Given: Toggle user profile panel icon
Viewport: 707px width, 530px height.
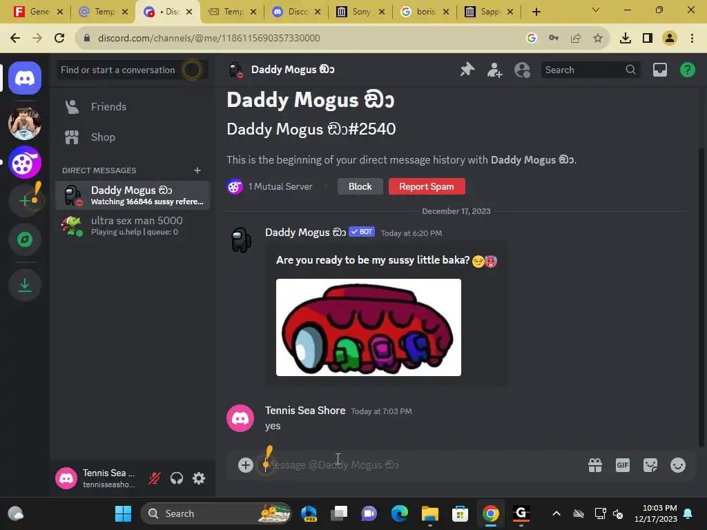Looking at the screenshot, I should tap(522, 70).
